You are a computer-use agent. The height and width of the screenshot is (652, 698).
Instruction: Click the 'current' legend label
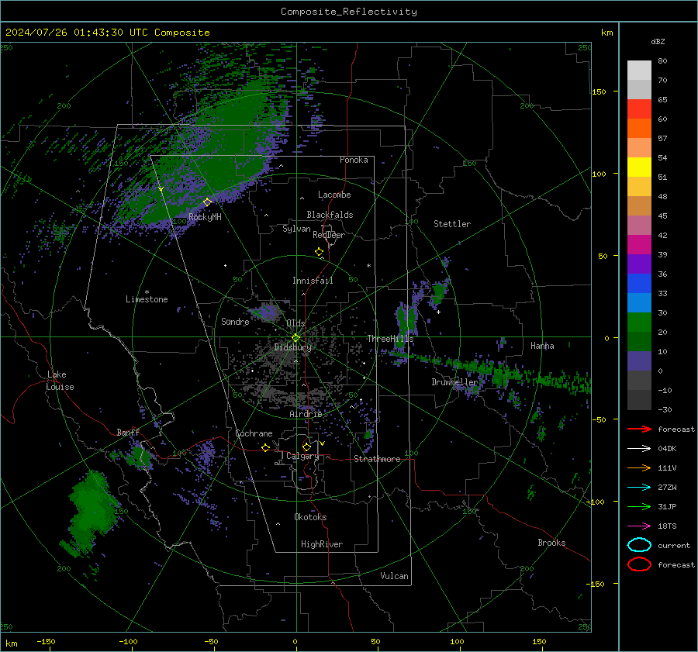[674, 546]
